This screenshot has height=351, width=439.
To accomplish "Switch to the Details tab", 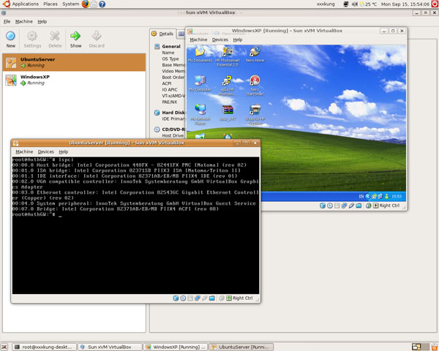I will (x=162, y=34).
